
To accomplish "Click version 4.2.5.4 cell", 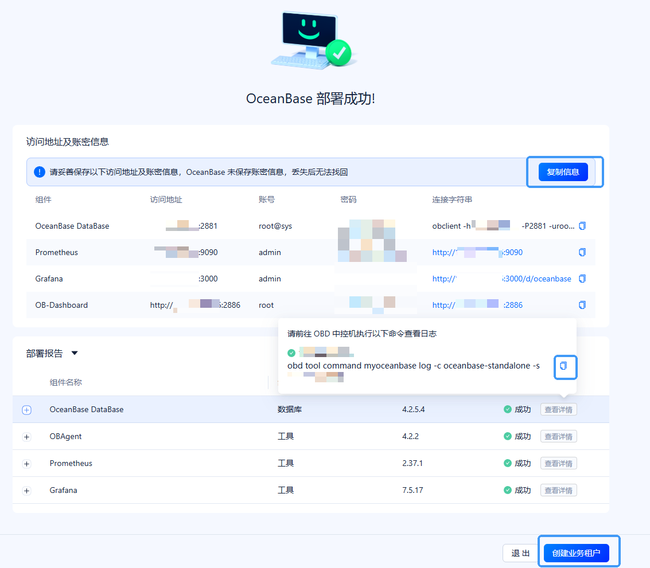I will [x=413, y=409].
